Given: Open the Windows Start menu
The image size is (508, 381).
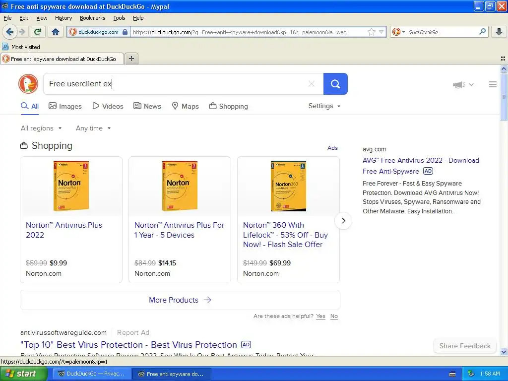Looking at the screenshot, I should (x=23, y=374).
